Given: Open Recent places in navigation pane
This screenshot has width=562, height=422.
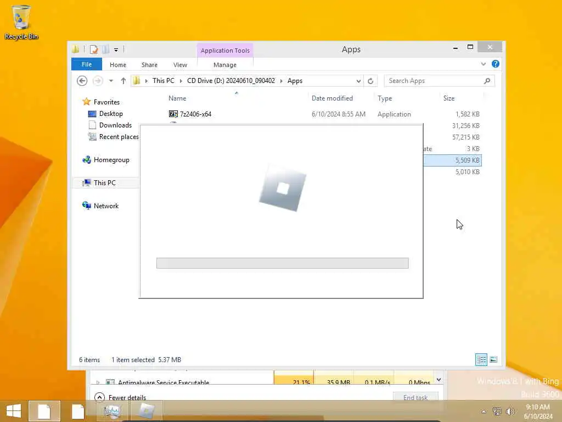Looking at the screenshot, I should (119, 137).
